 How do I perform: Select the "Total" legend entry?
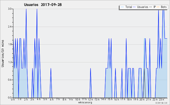pos(128,7)
